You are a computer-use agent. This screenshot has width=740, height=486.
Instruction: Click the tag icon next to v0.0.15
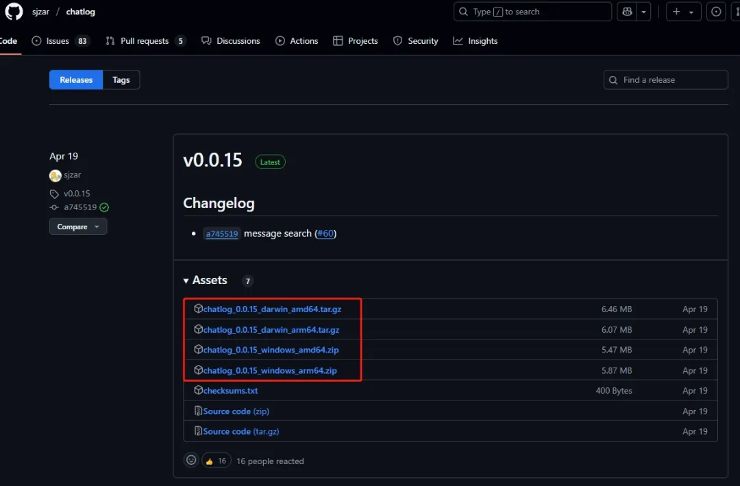point(54,194)
